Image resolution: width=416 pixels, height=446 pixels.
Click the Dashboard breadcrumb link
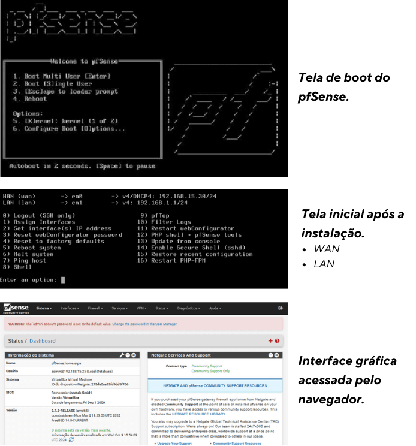43,341
